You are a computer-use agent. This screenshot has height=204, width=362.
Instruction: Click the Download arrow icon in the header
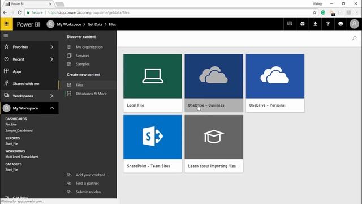tap(315, 24)
